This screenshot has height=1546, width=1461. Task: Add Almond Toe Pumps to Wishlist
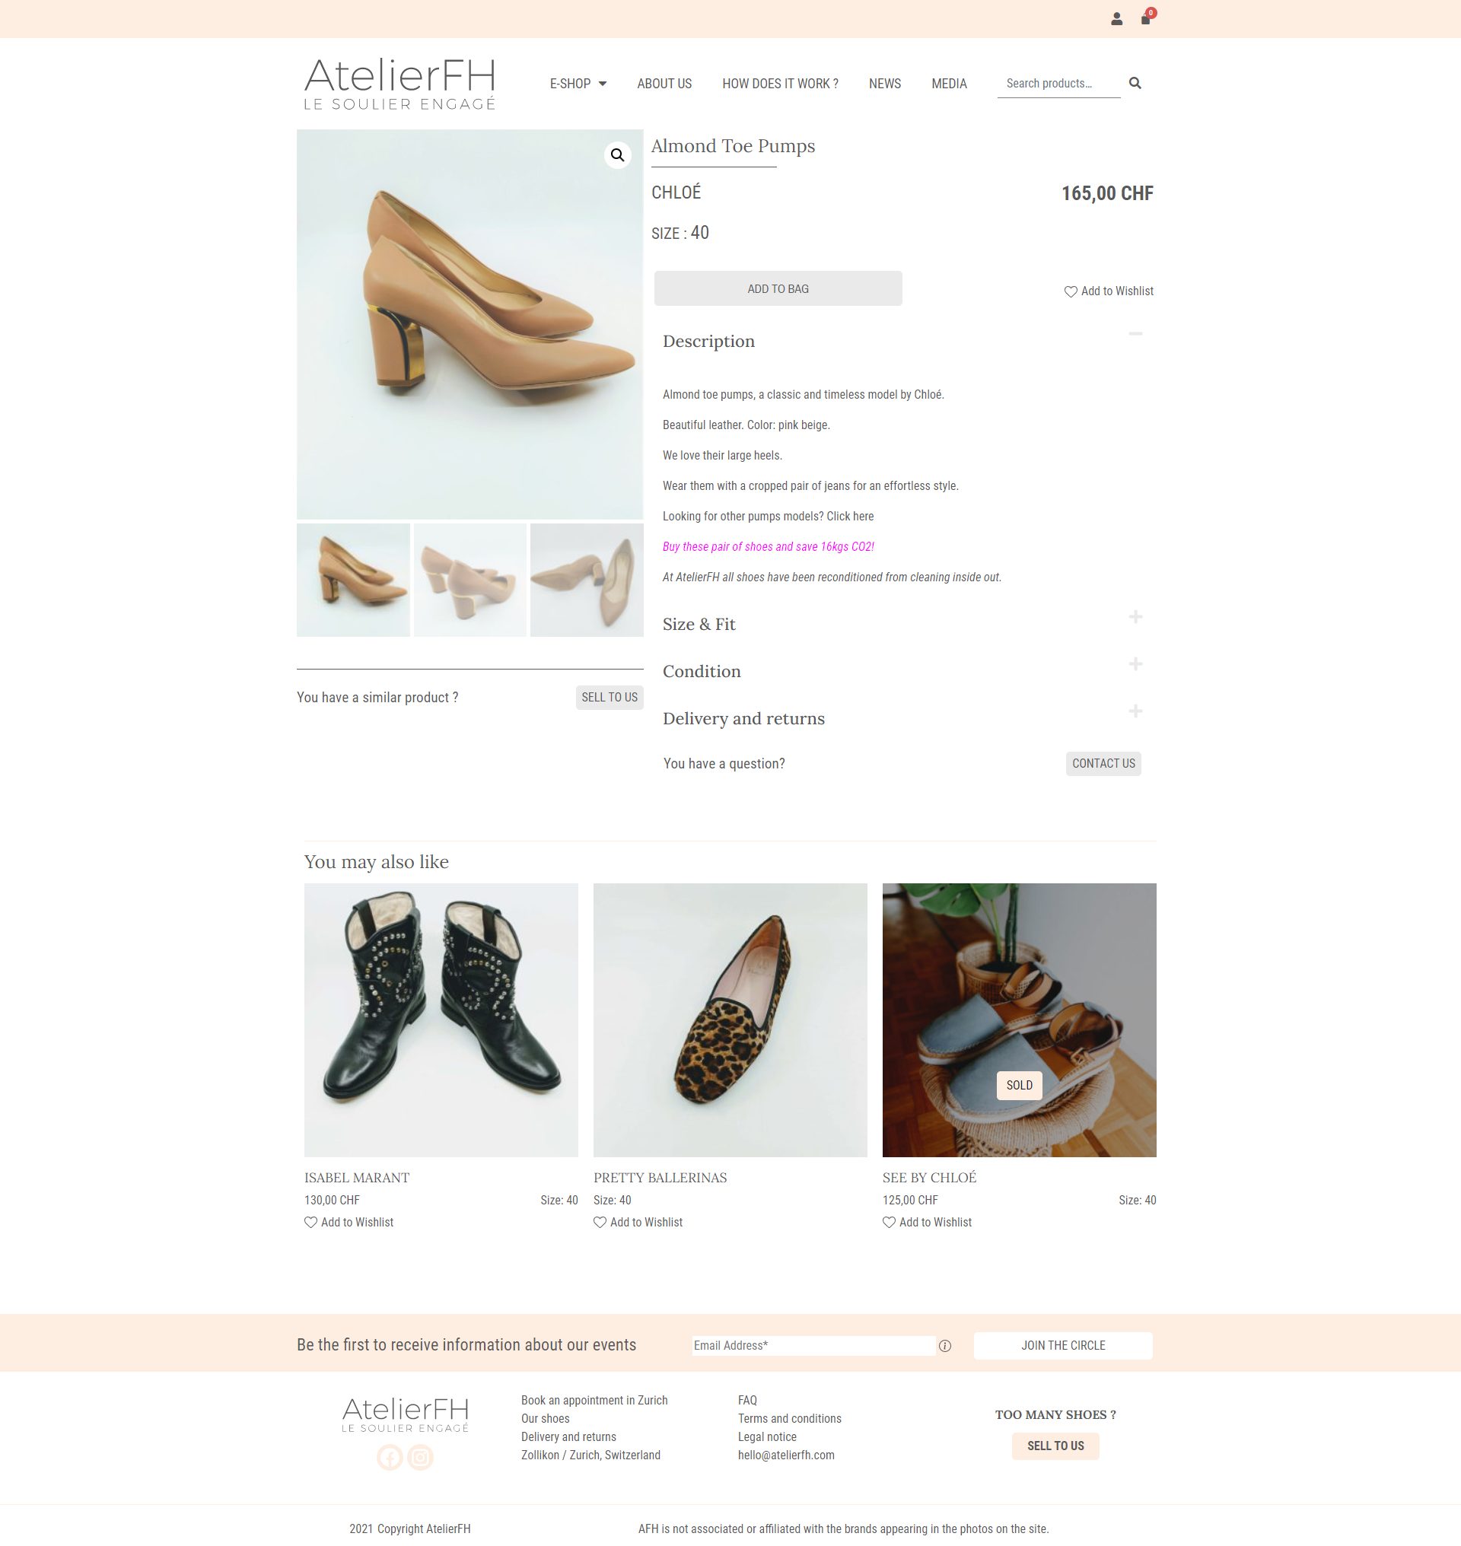coord(1109,291)
